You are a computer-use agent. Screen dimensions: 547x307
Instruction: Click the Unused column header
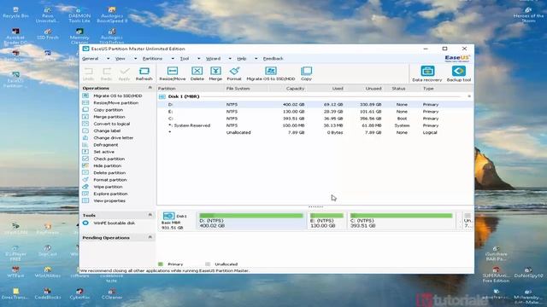pyautogui.click(x=373, y=89)
